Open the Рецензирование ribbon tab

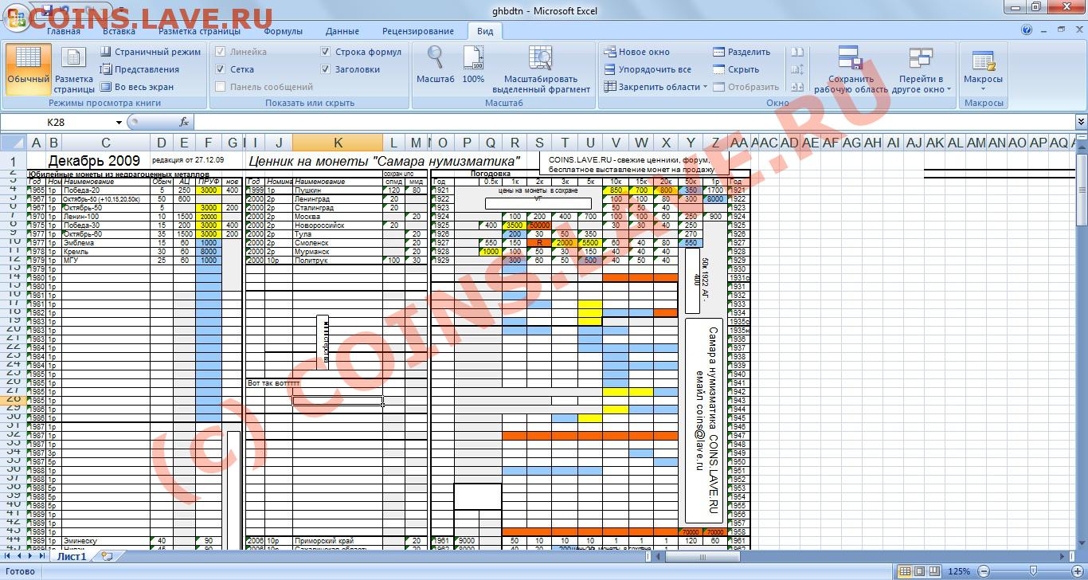[418, 31]
